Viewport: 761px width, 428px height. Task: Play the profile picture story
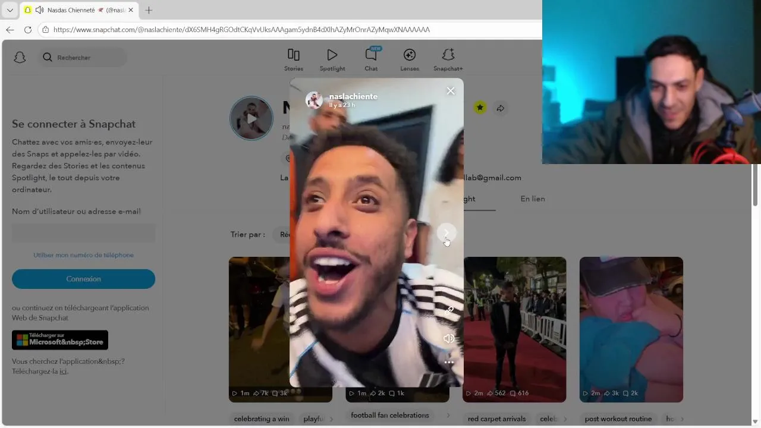251,118
